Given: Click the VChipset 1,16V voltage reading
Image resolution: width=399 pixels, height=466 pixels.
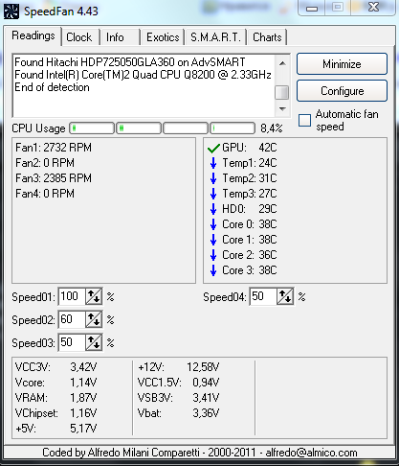Looking at the screenshot, I should click(x=55, y=413).
